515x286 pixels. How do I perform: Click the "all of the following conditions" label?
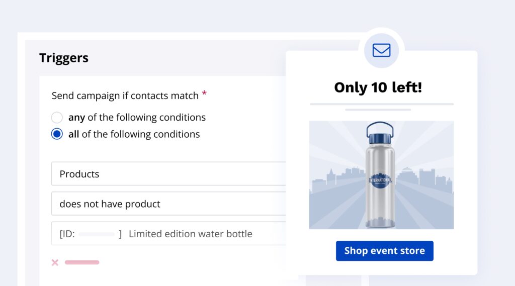point(134,134)
